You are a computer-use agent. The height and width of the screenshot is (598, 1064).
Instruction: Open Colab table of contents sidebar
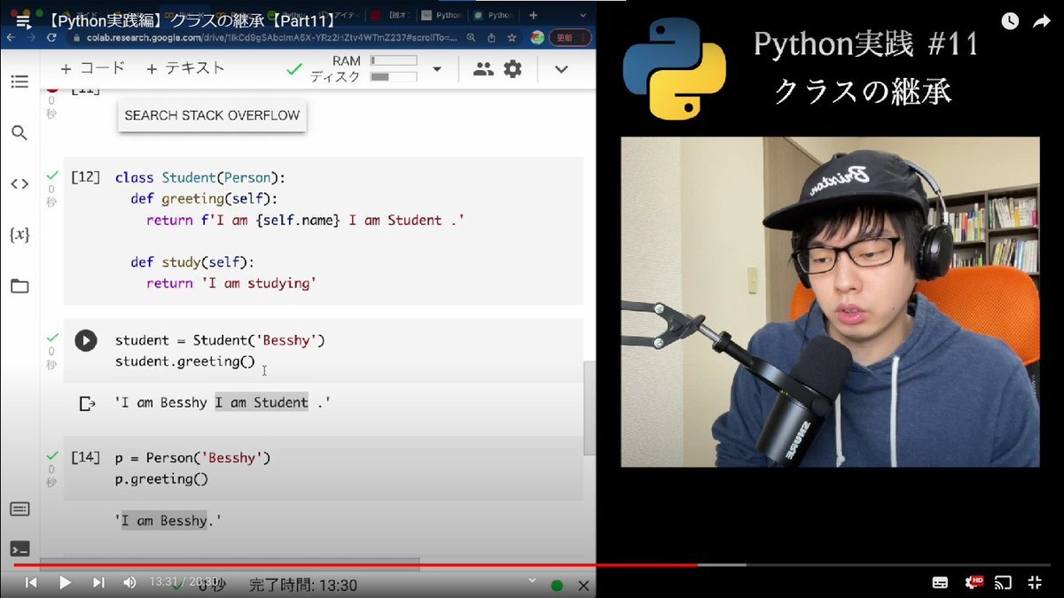[20, 82]
